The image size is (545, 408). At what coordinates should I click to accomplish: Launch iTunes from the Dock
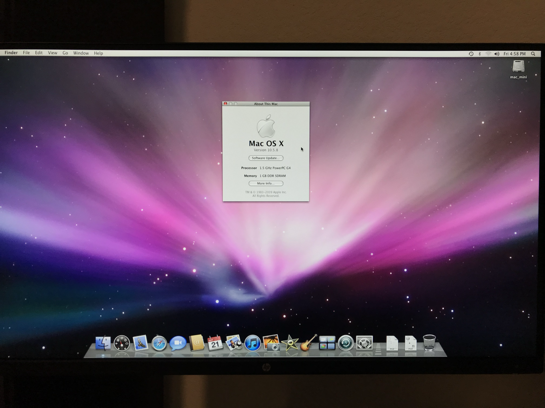click(253, 343)
